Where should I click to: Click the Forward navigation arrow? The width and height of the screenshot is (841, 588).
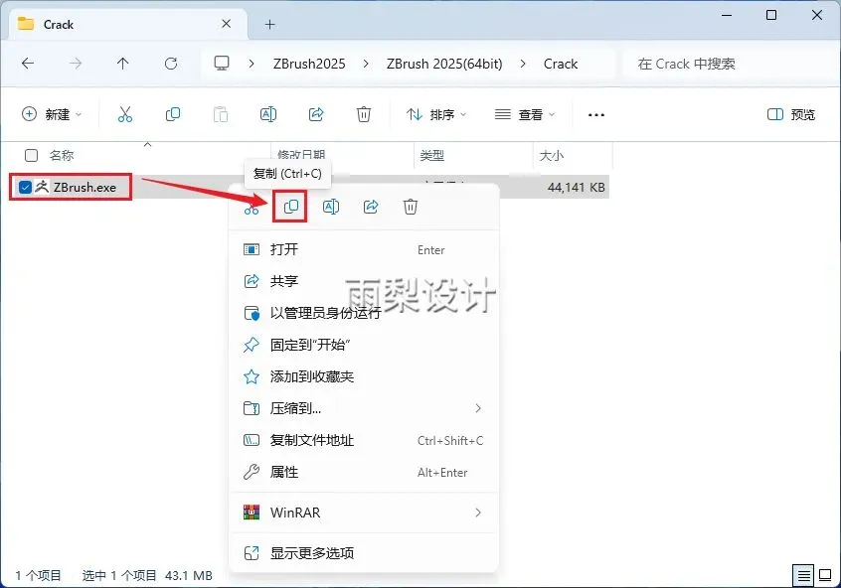[76, 64]
